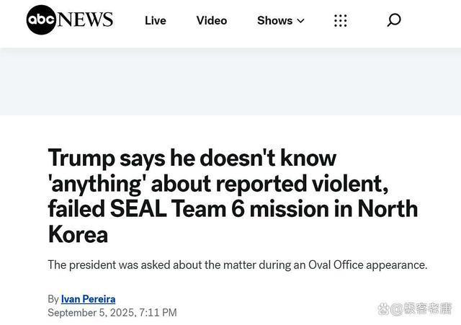Click the ABC News logo
Image resolution: width=461 pixels, height=325 pixels.
click(70, 20)
